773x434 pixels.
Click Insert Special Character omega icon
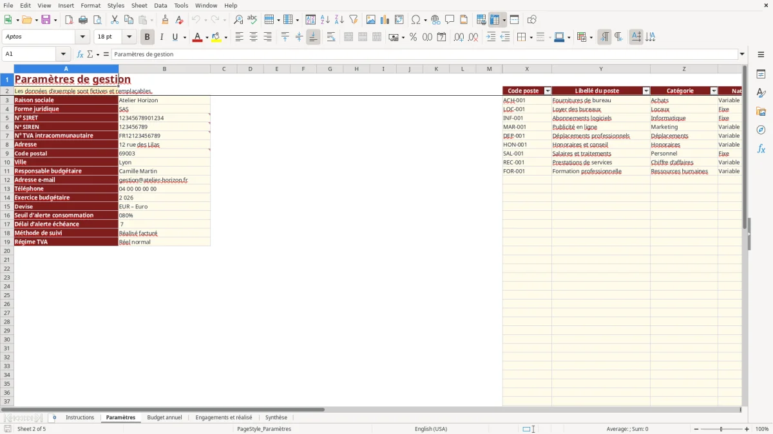(416, 20)
